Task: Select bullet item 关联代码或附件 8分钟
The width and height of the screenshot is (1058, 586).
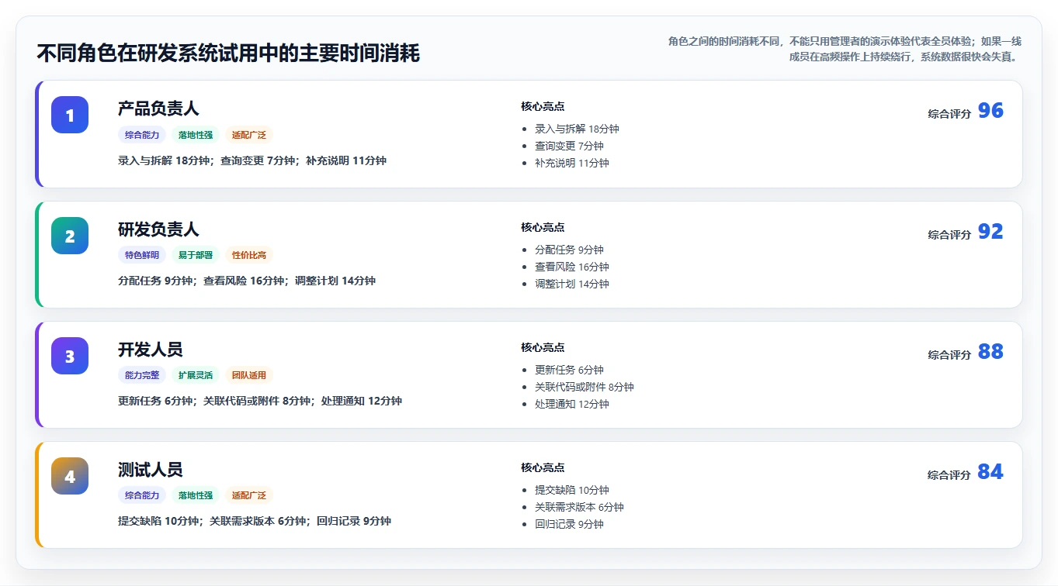Action: [585, 387]
